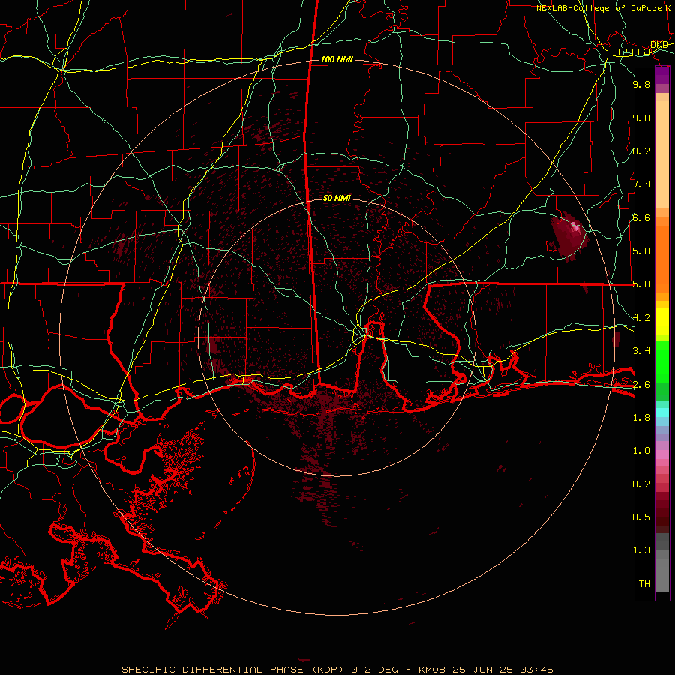Click the 2.6 color scale value
The width and height of the screenshot is (675, 675).
point(641,385)
